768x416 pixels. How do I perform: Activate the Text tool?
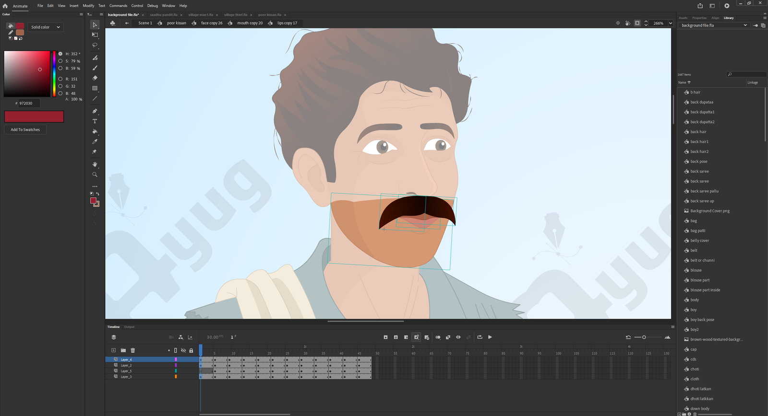pyautogui.click(x=95, y=121)
